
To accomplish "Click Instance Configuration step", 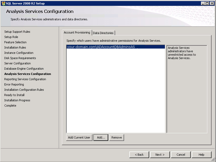I will coord(19,53).
